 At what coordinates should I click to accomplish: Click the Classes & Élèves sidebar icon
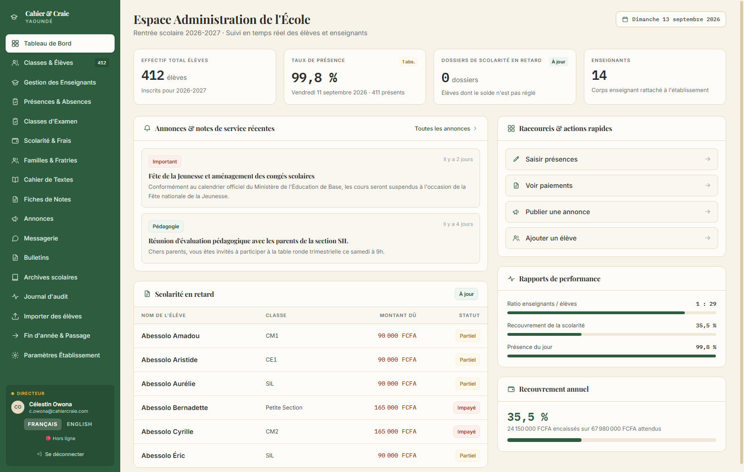pos(15,63)
